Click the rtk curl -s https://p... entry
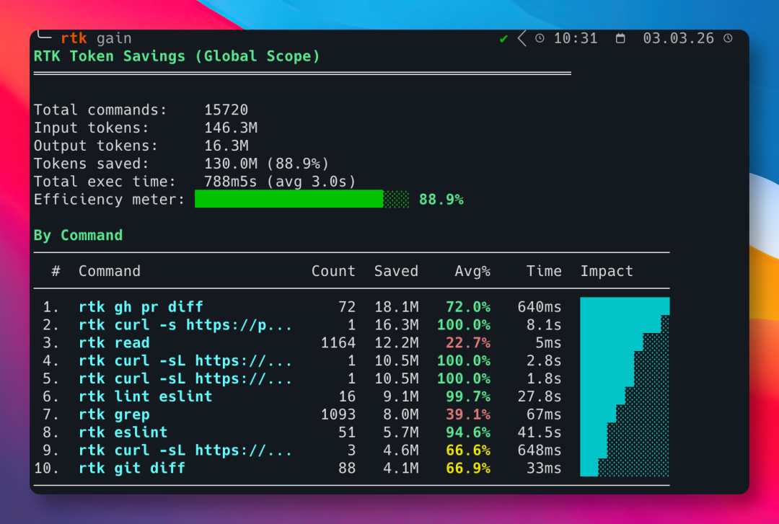This screenshot has height=524, width=779. point(185,325)
